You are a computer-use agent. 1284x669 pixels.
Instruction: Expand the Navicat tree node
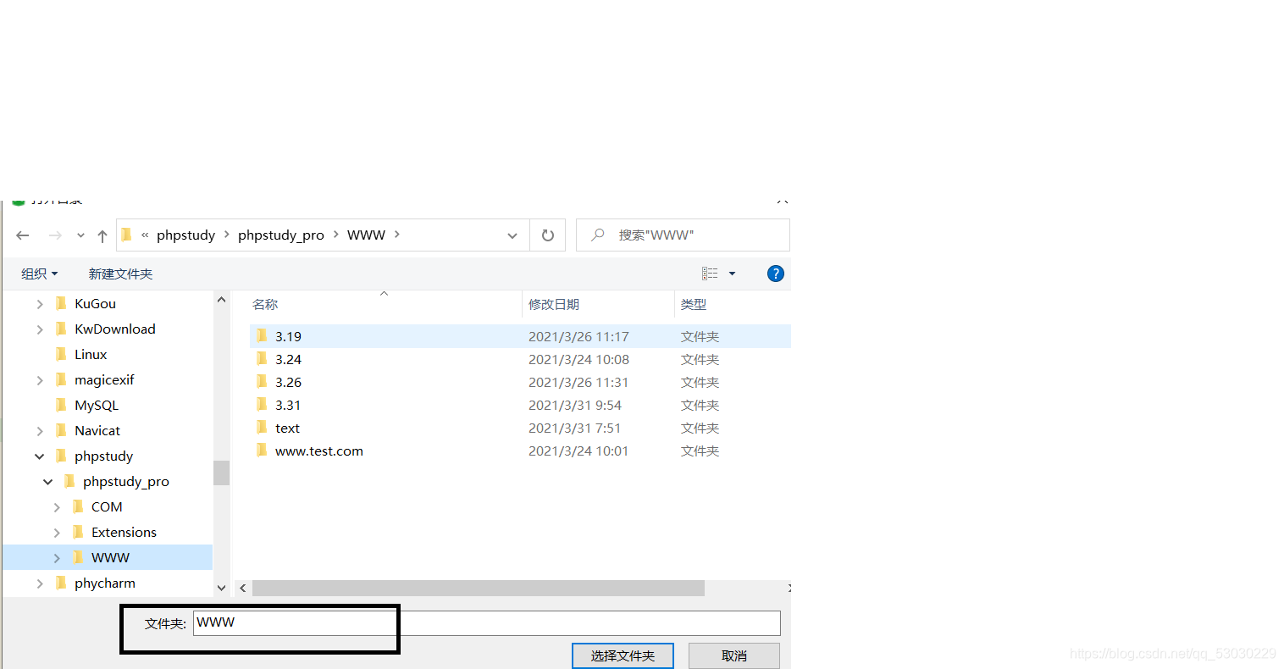pyautogui.click(x=40, y=431)
